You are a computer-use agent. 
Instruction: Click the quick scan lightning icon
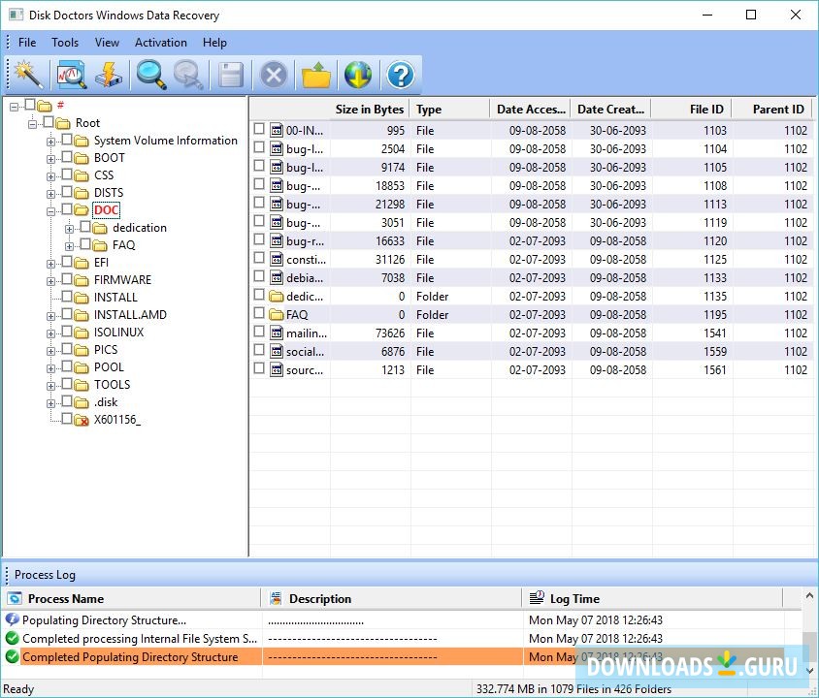(x=109, y=75)
